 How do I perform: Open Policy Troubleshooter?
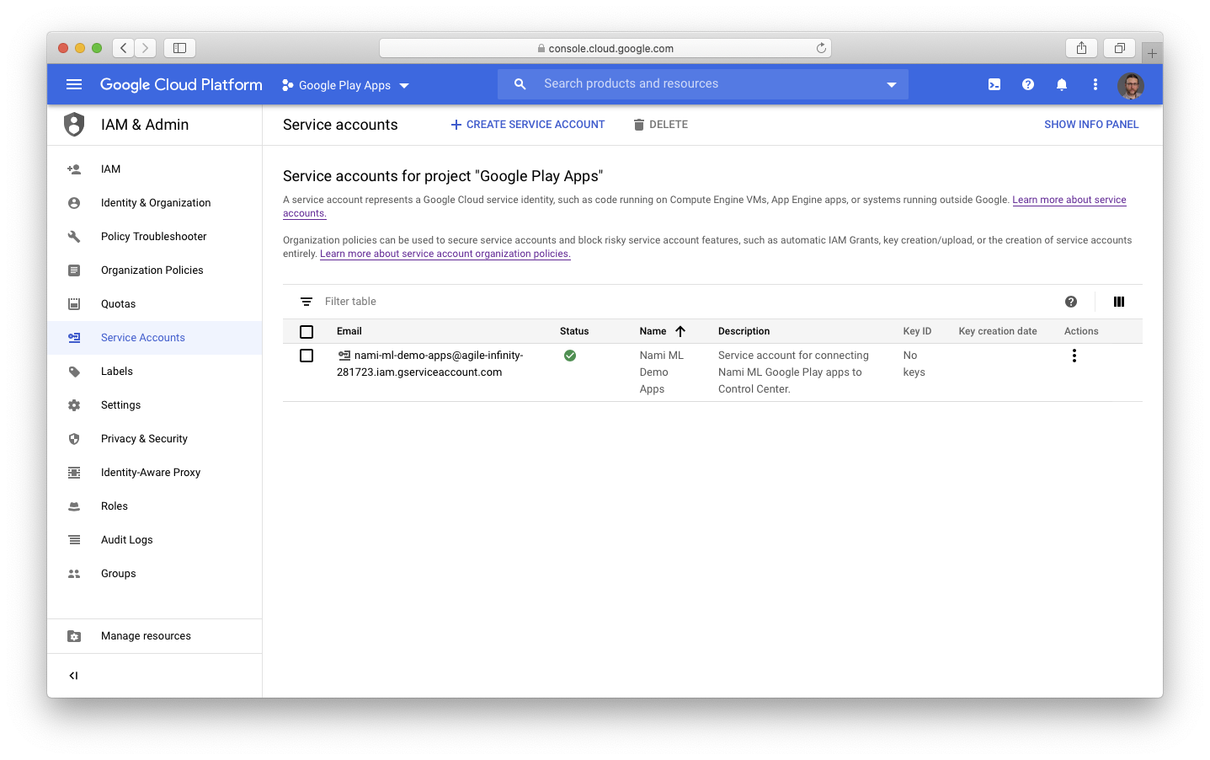(155, 237)
